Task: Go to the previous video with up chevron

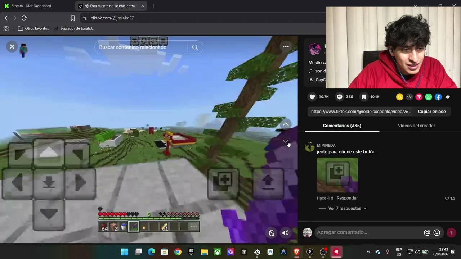Action: (286, 124)
